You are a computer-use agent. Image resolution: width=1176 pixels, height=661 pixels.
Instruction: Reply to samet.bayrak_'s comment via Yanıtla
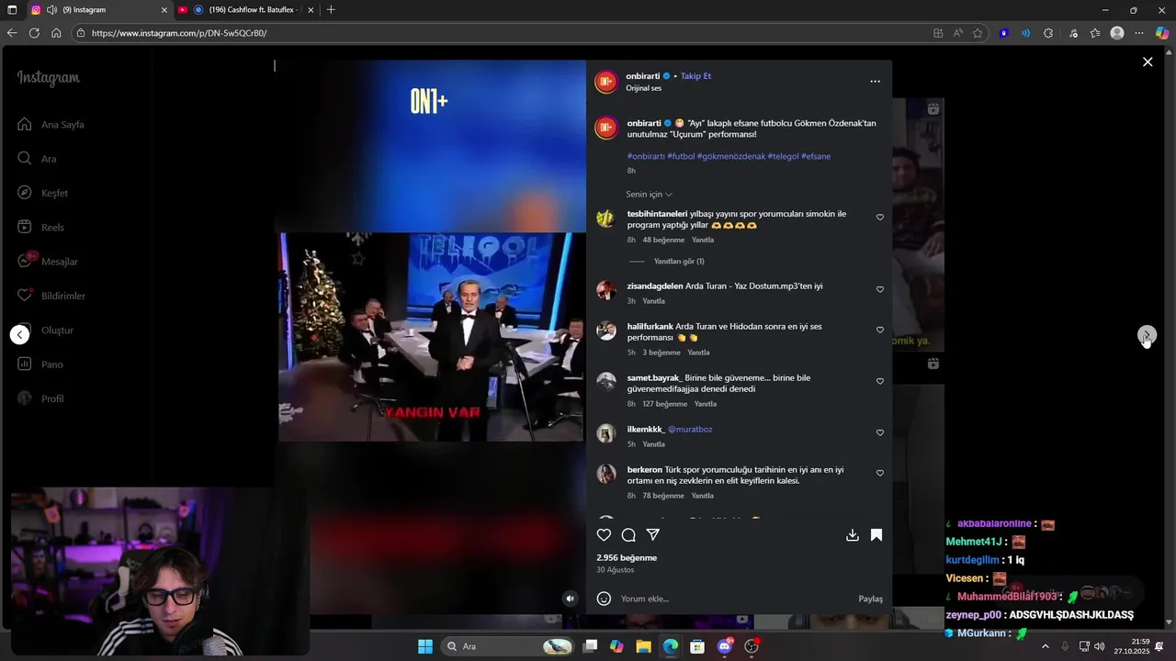pyautogui.click(x=706, y=404)
